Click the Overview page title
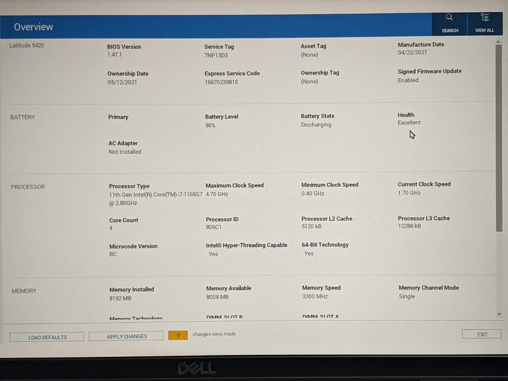Screen dimensions: 508x381 [34, 27]
